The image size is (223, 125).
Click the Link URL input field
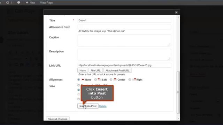point(124,65)
